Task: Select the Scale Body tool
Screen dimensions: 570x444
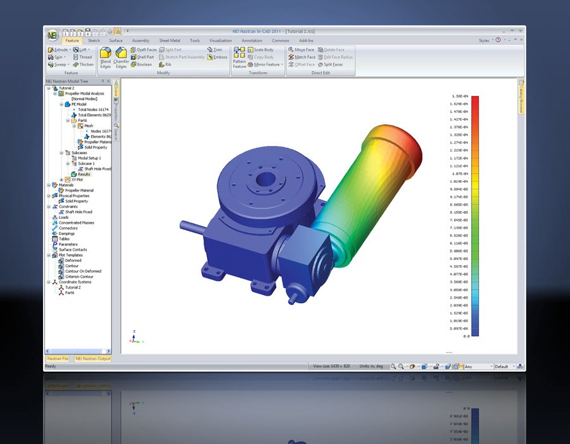Action: point(261,49)
